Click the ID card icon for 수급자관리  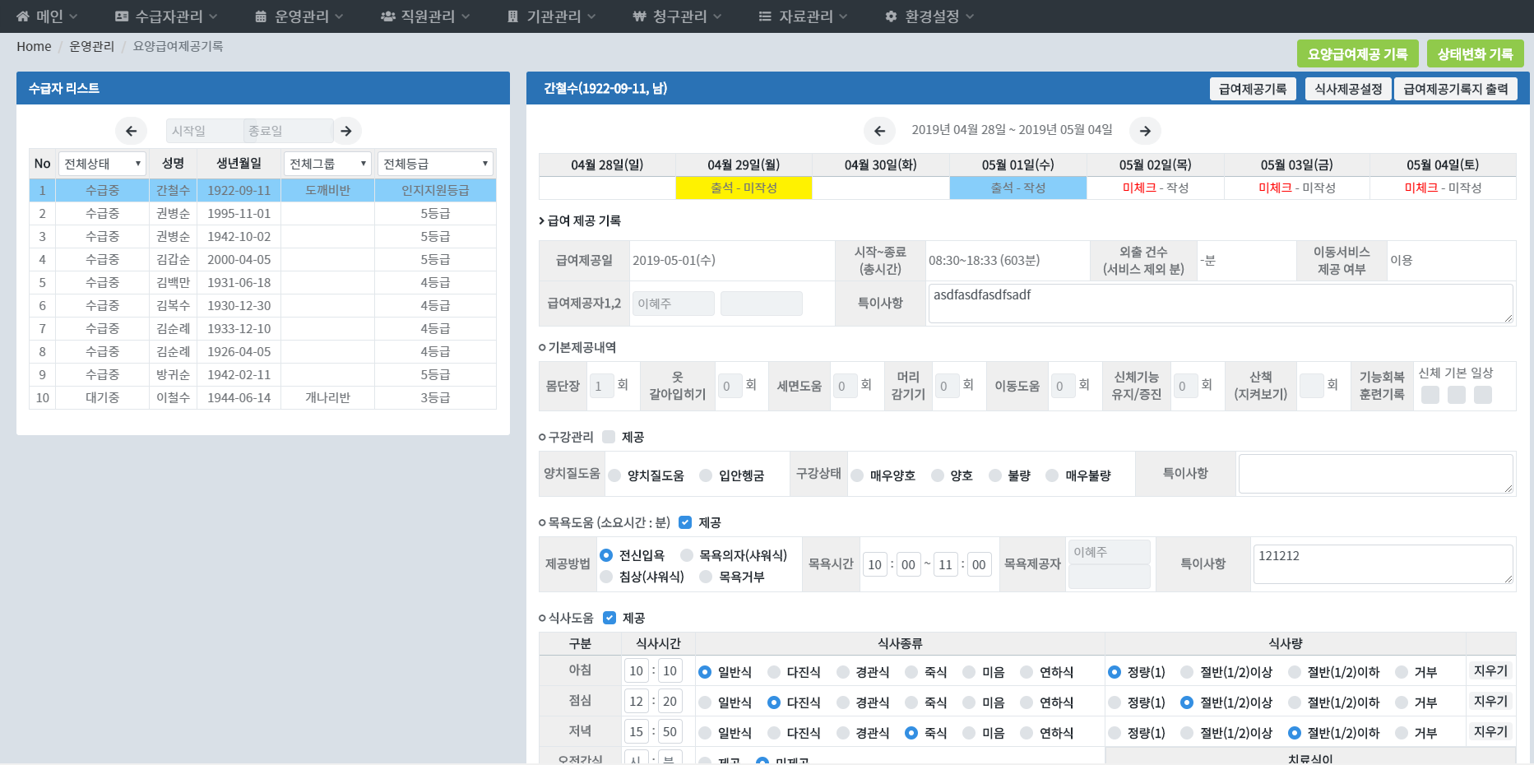coord(122,16)
